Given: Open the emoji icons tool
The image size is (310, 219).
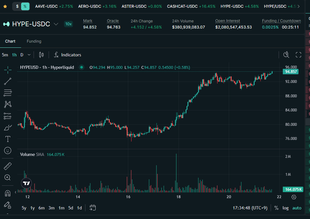Looking at the screenshot, I should coord(8,151).
